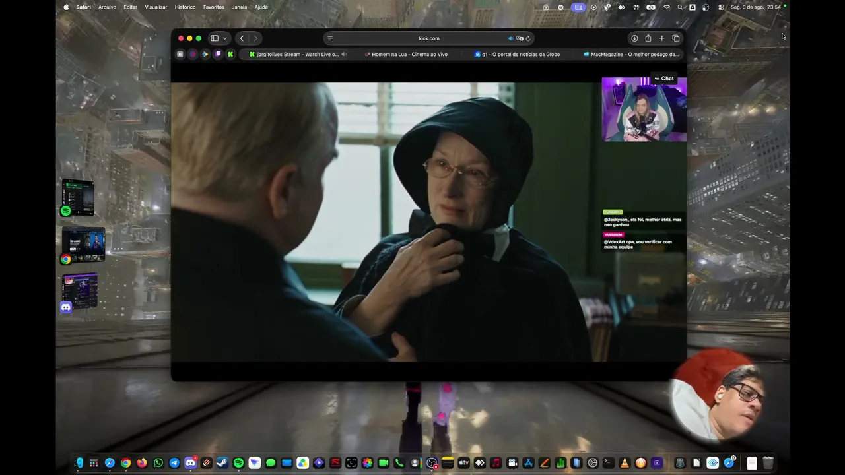Open a new Safari tab
The image size is (845, 475).
point(662,38)
